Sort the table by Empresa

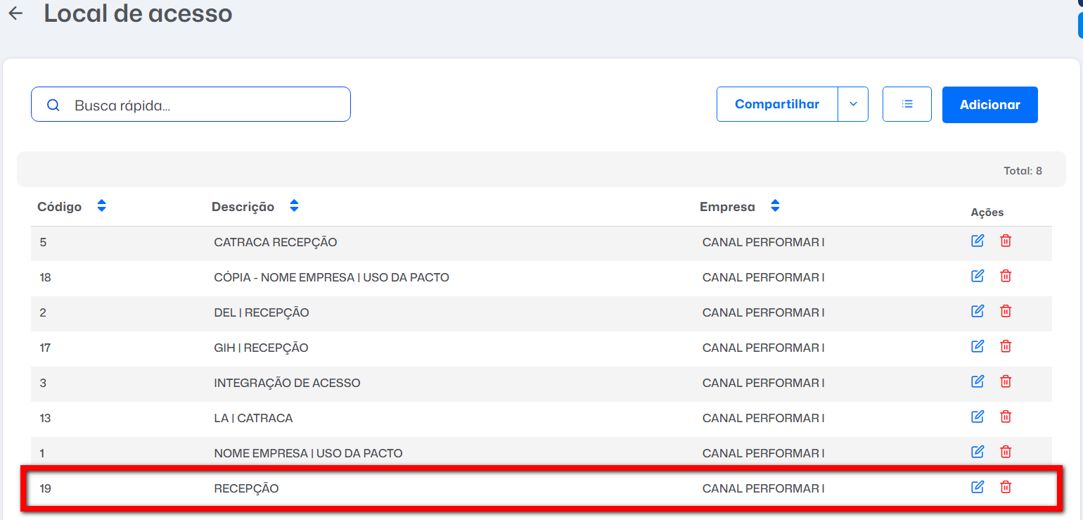(775, 206)
